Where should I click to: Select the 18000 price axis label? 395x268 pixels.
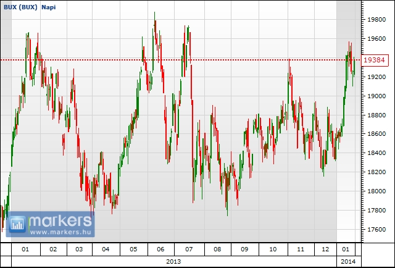[x=376, y=191]
